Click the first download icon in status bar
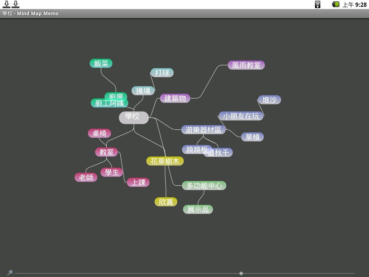 pyautogui.click(x=6, y=4)
